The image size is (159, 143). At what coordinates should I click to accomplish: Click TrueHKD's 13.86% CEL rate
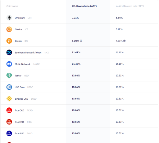(x=76, y=122)
